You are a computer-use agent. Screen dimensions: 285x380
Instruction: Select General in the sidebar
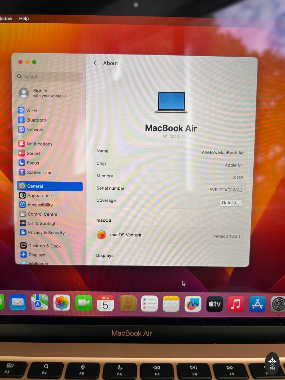[50, 186]
